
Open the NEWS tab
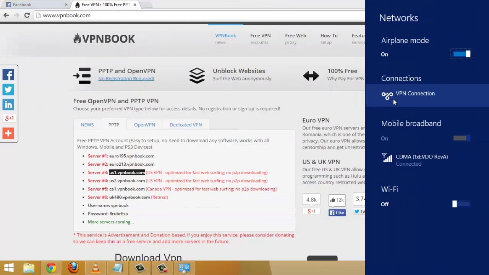[87, 125]
